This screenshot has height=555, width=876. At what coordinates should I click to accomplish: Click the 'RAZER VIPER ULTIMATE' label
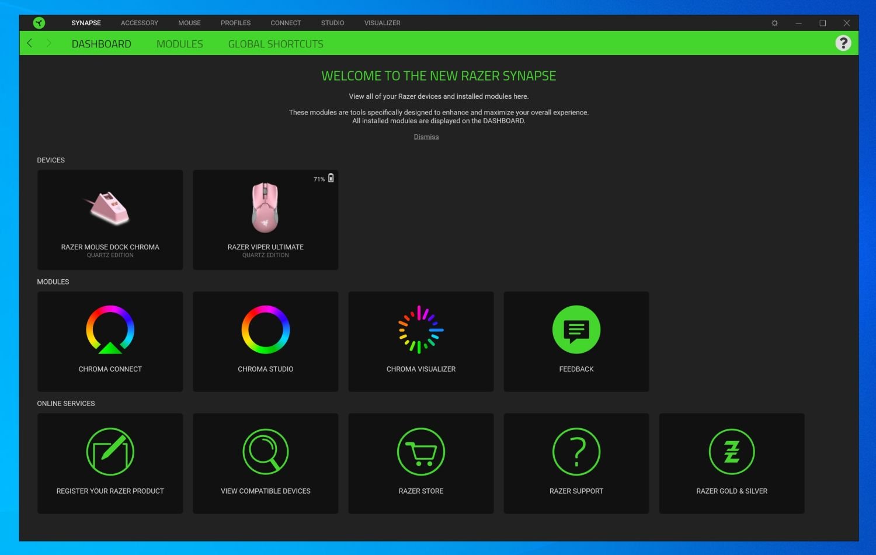[x=266, y=247]
